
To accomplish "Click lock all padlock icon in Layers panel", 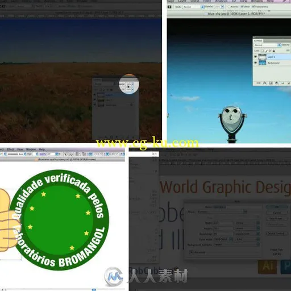I will point(273,51).
